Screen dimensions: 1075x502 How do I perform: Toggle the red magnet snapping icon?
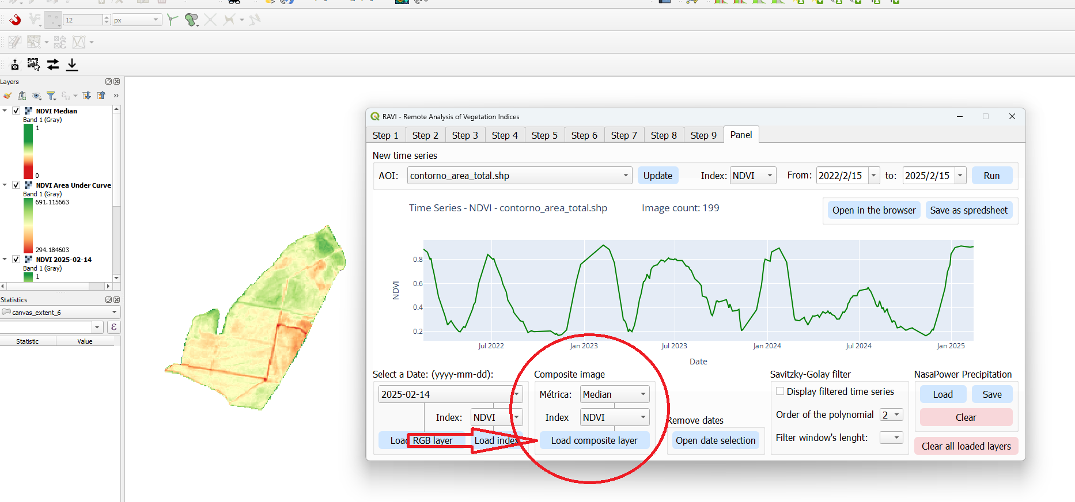(15, 20)
